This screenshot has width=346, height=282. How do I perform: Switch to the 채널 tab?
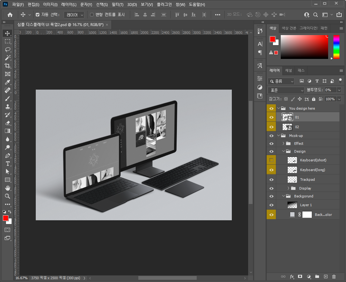(288, 70)
